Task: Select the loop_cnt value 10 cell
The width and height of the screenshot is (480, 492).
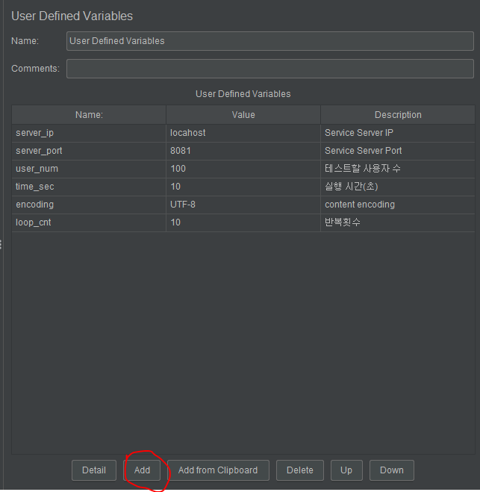Action: (x=243, y=222)
